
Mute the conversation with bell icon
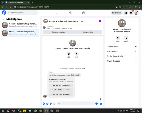[x=118, y=38]
